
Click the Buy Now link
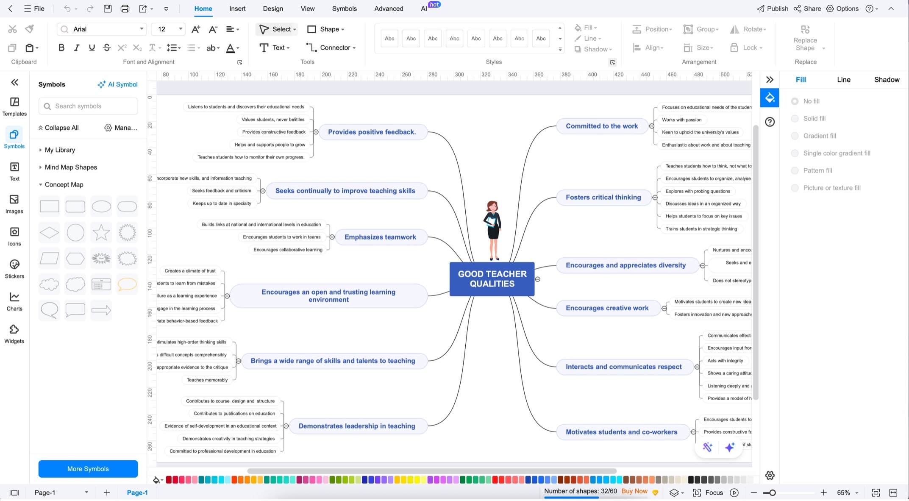634,491
